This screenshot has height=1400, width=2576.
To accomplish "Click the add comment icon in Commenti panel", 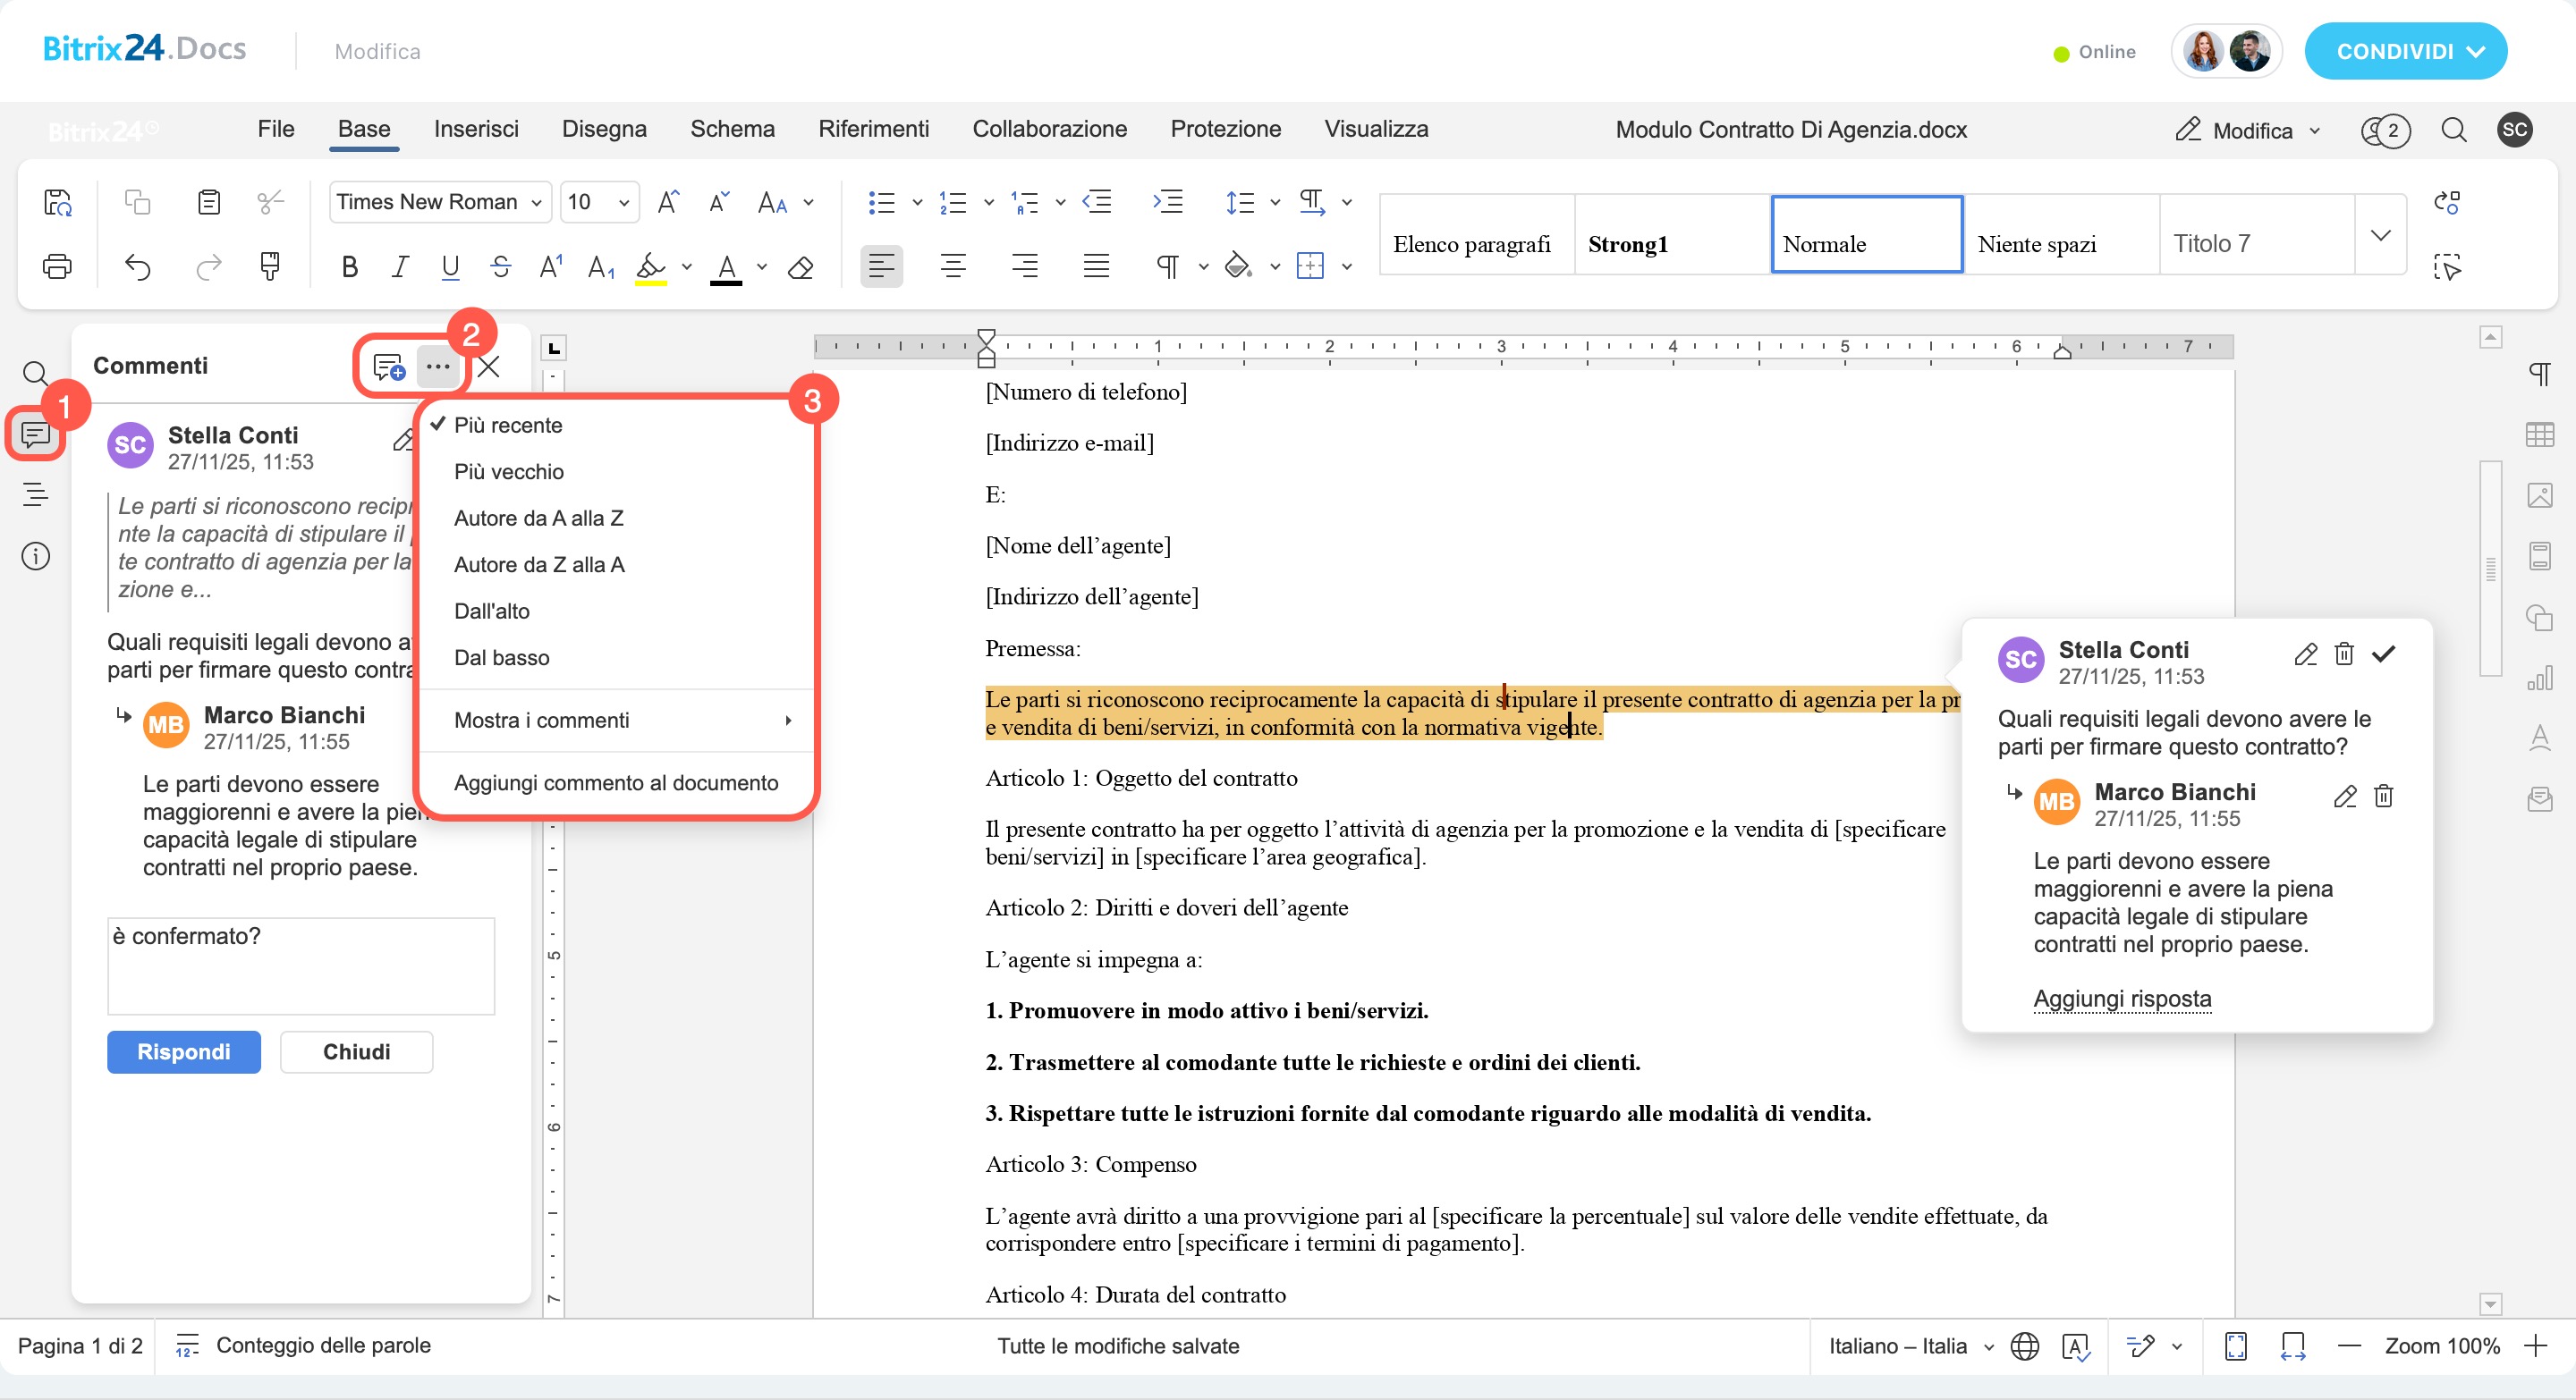I will 388,367.
